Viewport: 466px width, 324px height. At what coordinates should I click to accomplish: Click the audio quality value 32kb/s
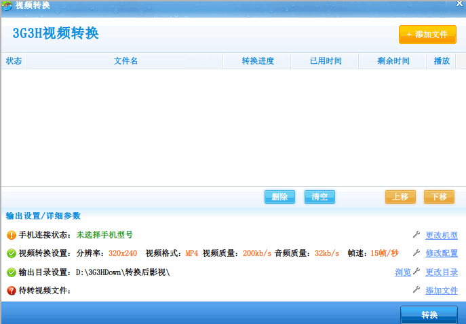point(327,253)
